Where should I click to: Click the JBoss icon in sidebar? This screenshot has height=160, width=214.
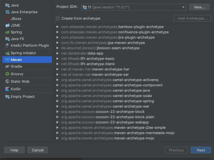coord(7,19)
